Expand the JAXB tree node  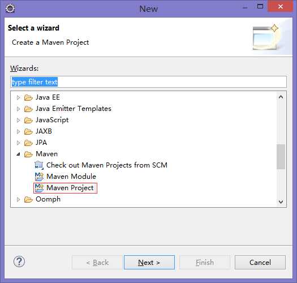tap(18, 131)
